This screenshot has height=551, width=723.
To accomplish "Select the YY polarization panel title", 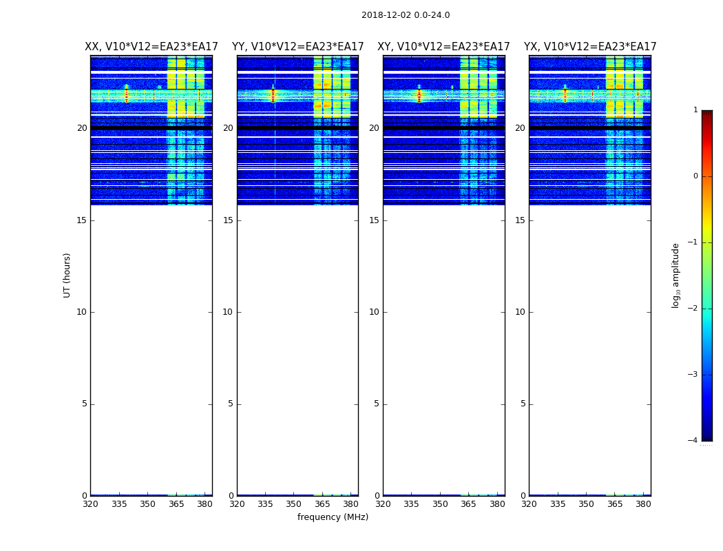I will pyautogui.click(x=297, y=47).
